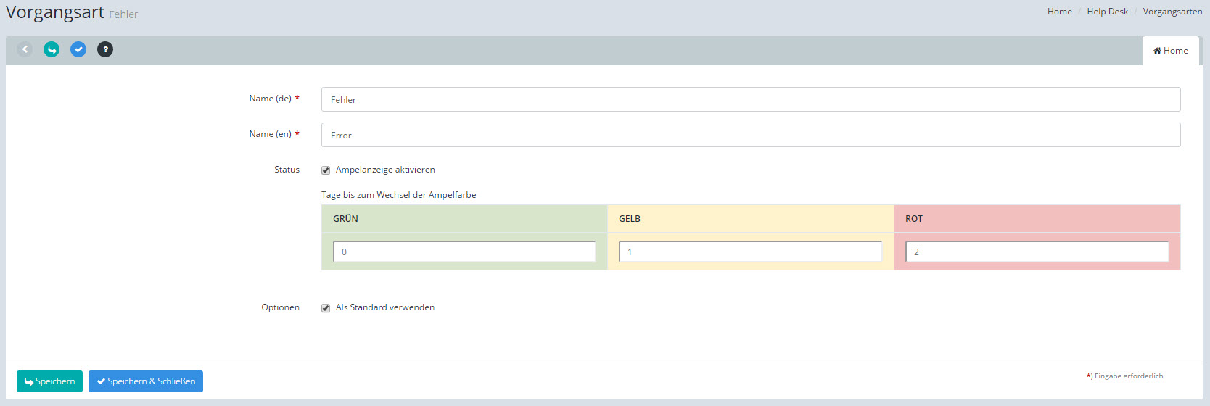
Task: Open help via the question mark icon
Action: pos(105,49)
